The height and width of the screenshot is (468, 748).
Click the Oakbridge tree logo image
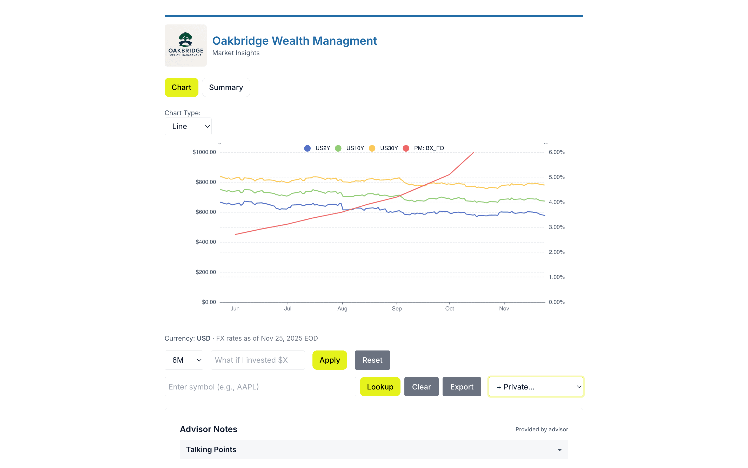tap(185, 45)
